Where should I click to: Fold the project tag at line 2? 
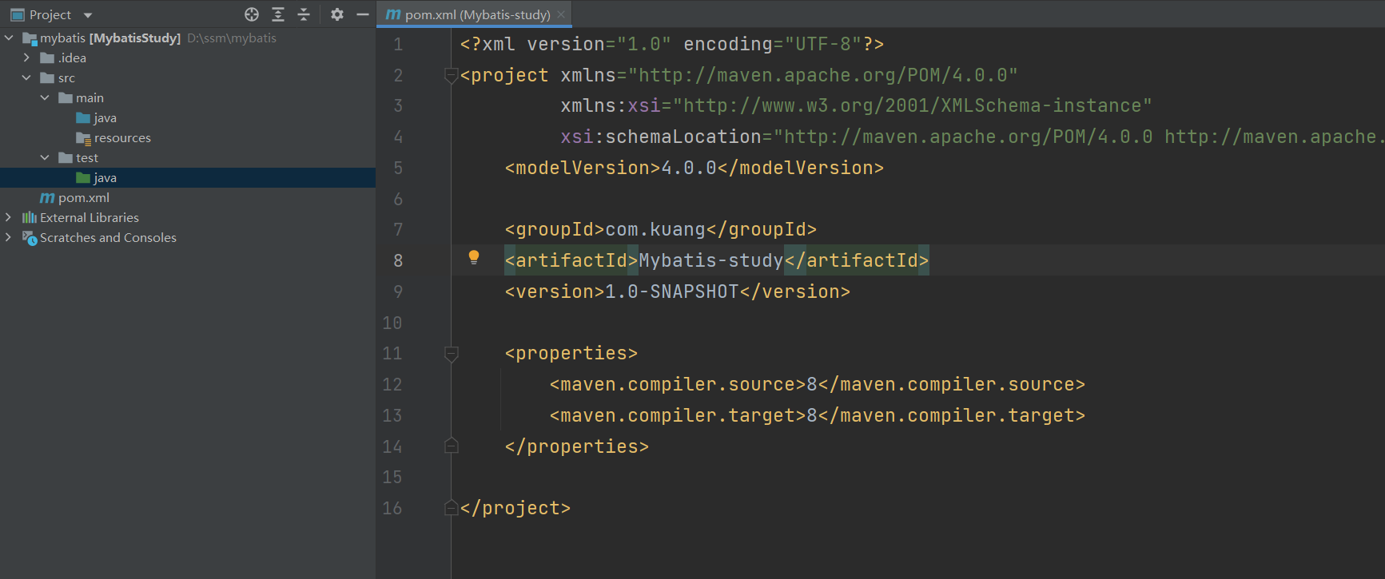point(452,75)
